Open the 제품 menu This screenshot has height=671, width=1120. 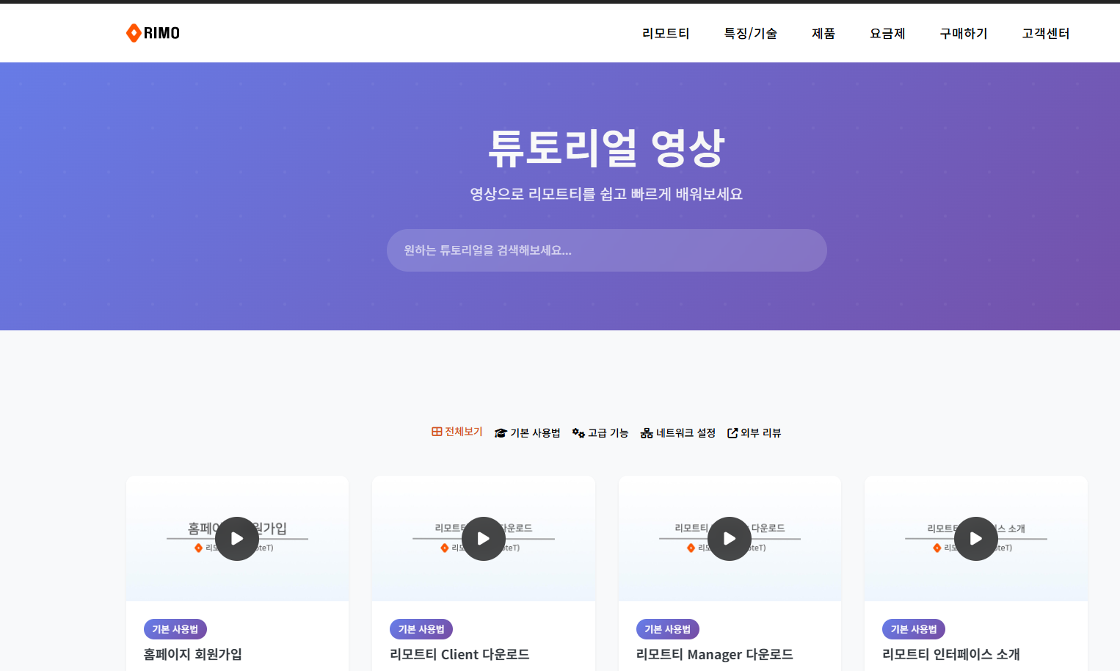pos(823,33)
